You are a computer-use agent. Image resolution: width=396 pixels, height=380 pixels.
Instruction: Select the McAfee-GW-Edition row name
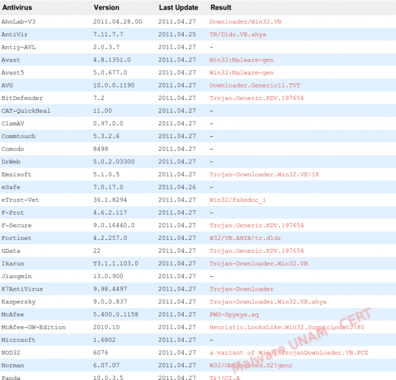click(x=34, y=327)
